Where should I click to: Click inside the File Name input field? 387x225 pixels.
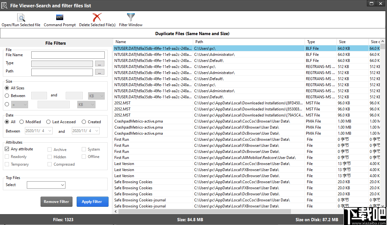(68, 55)
